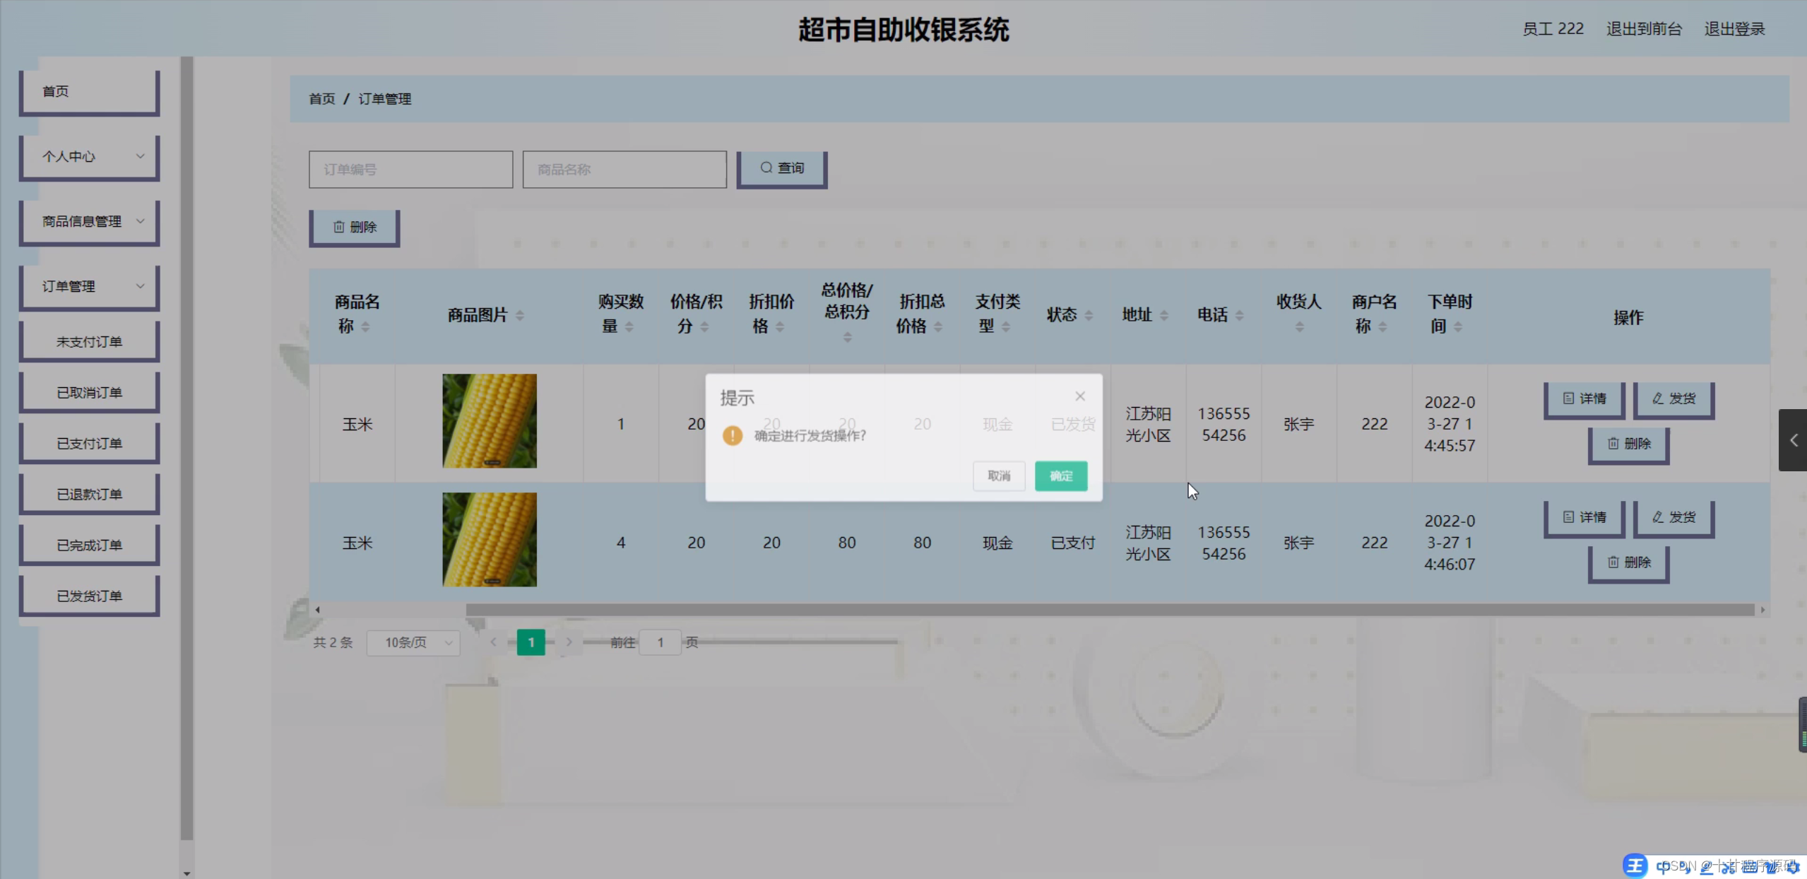Click the 订单管理 breadcrumb text
This screenshot has width=1807, height=879.
(384, 99)
